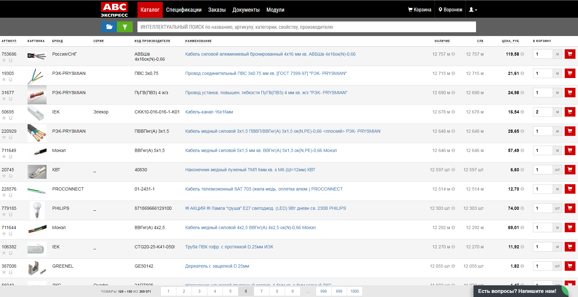Viewport: 578px width, 297px height.
Task: Open Кабель-канал 16х16мм product link
Action: (209, 112)
